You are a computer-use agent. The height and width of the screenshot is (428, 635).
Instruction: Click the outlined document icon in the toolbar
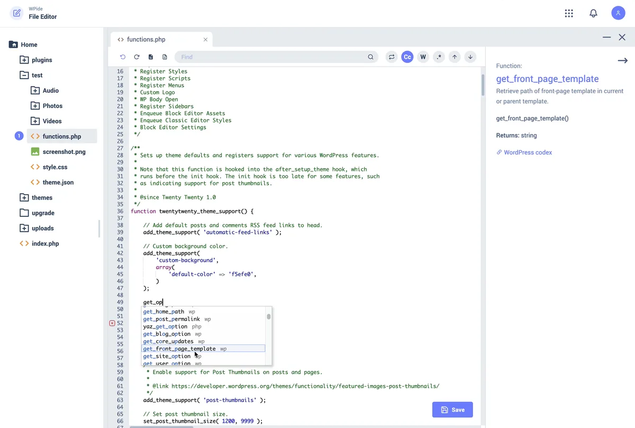(165, 57)
